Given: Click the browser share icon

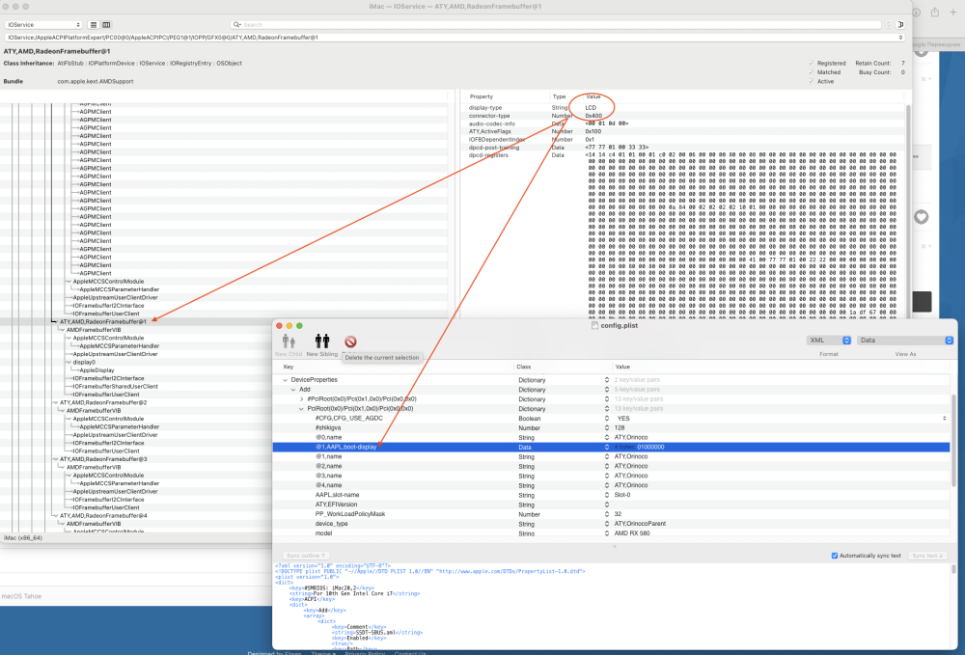Looking at the screenshot, I should pyautogui.click(x=935, y=13).
